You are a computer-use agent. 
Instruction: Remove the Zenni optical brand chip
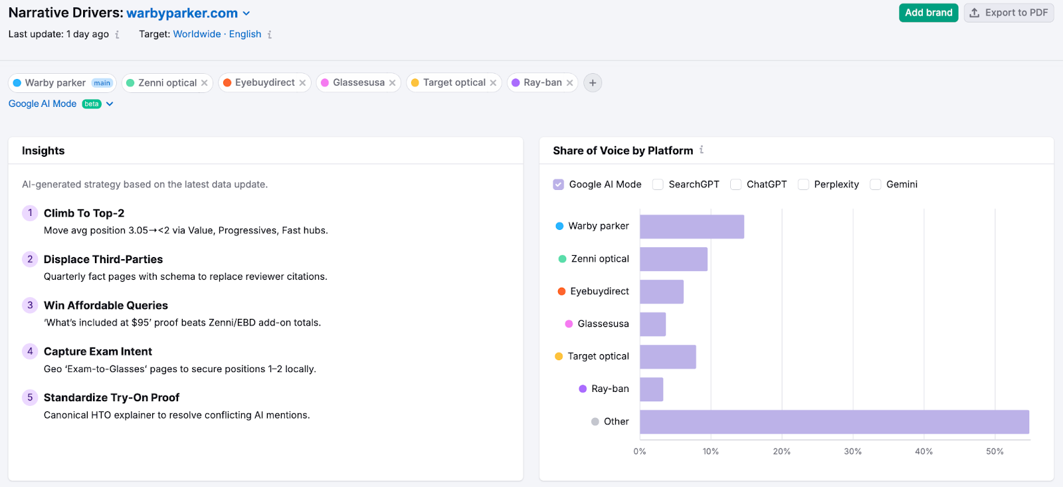coord(205,83)
